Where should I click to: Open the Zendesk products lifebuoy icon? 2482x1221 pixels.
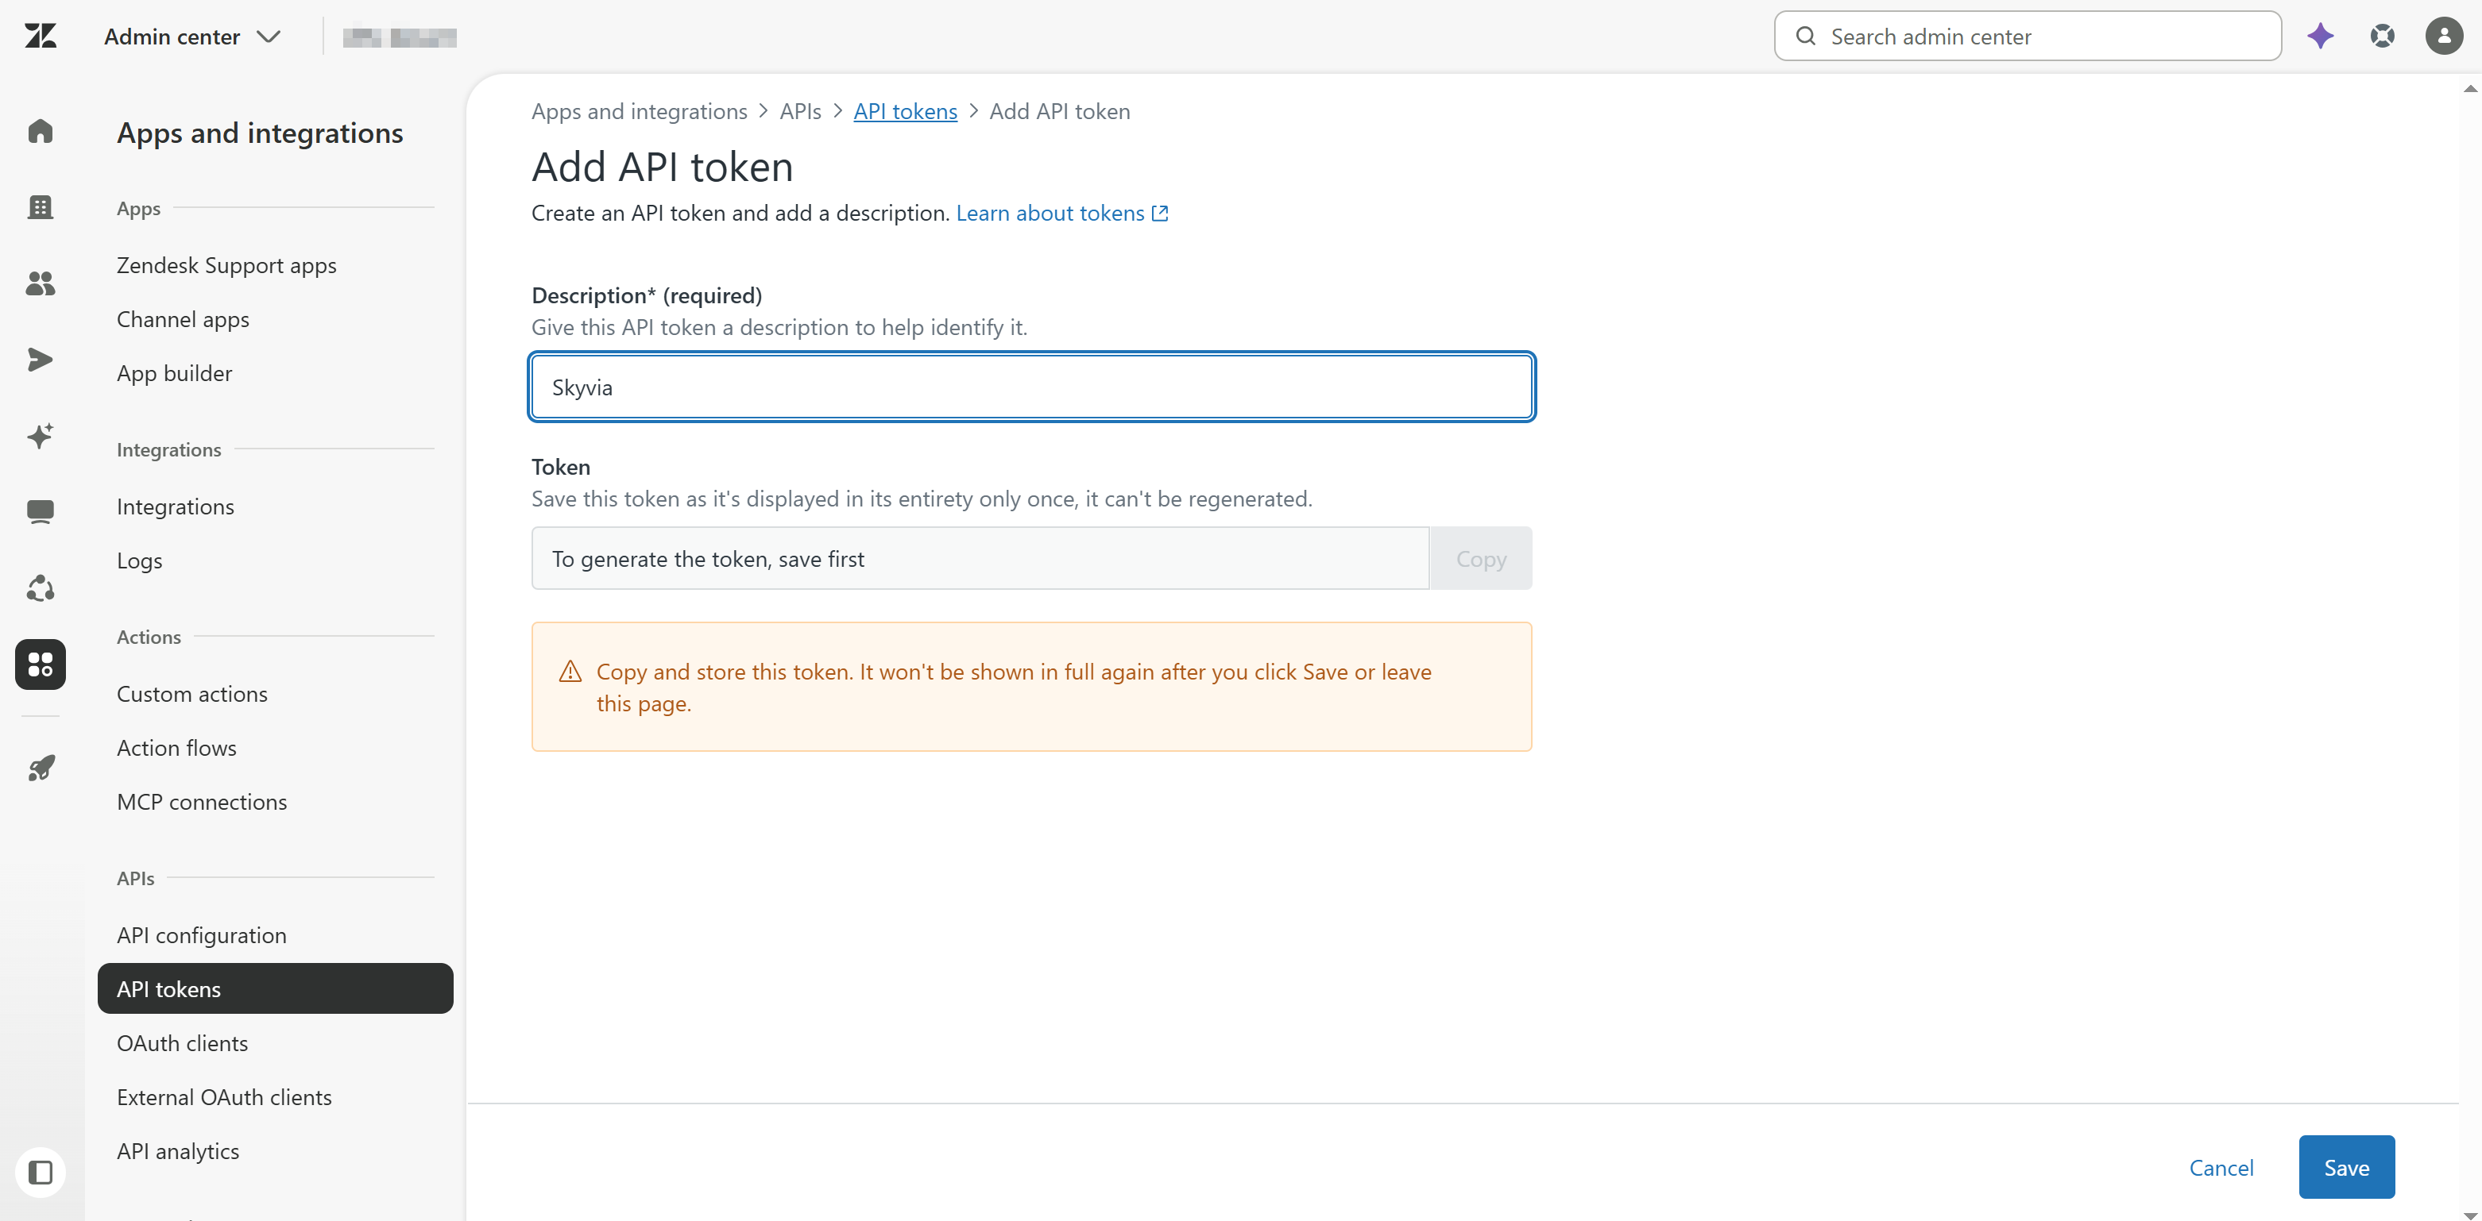click(2382, 37)
